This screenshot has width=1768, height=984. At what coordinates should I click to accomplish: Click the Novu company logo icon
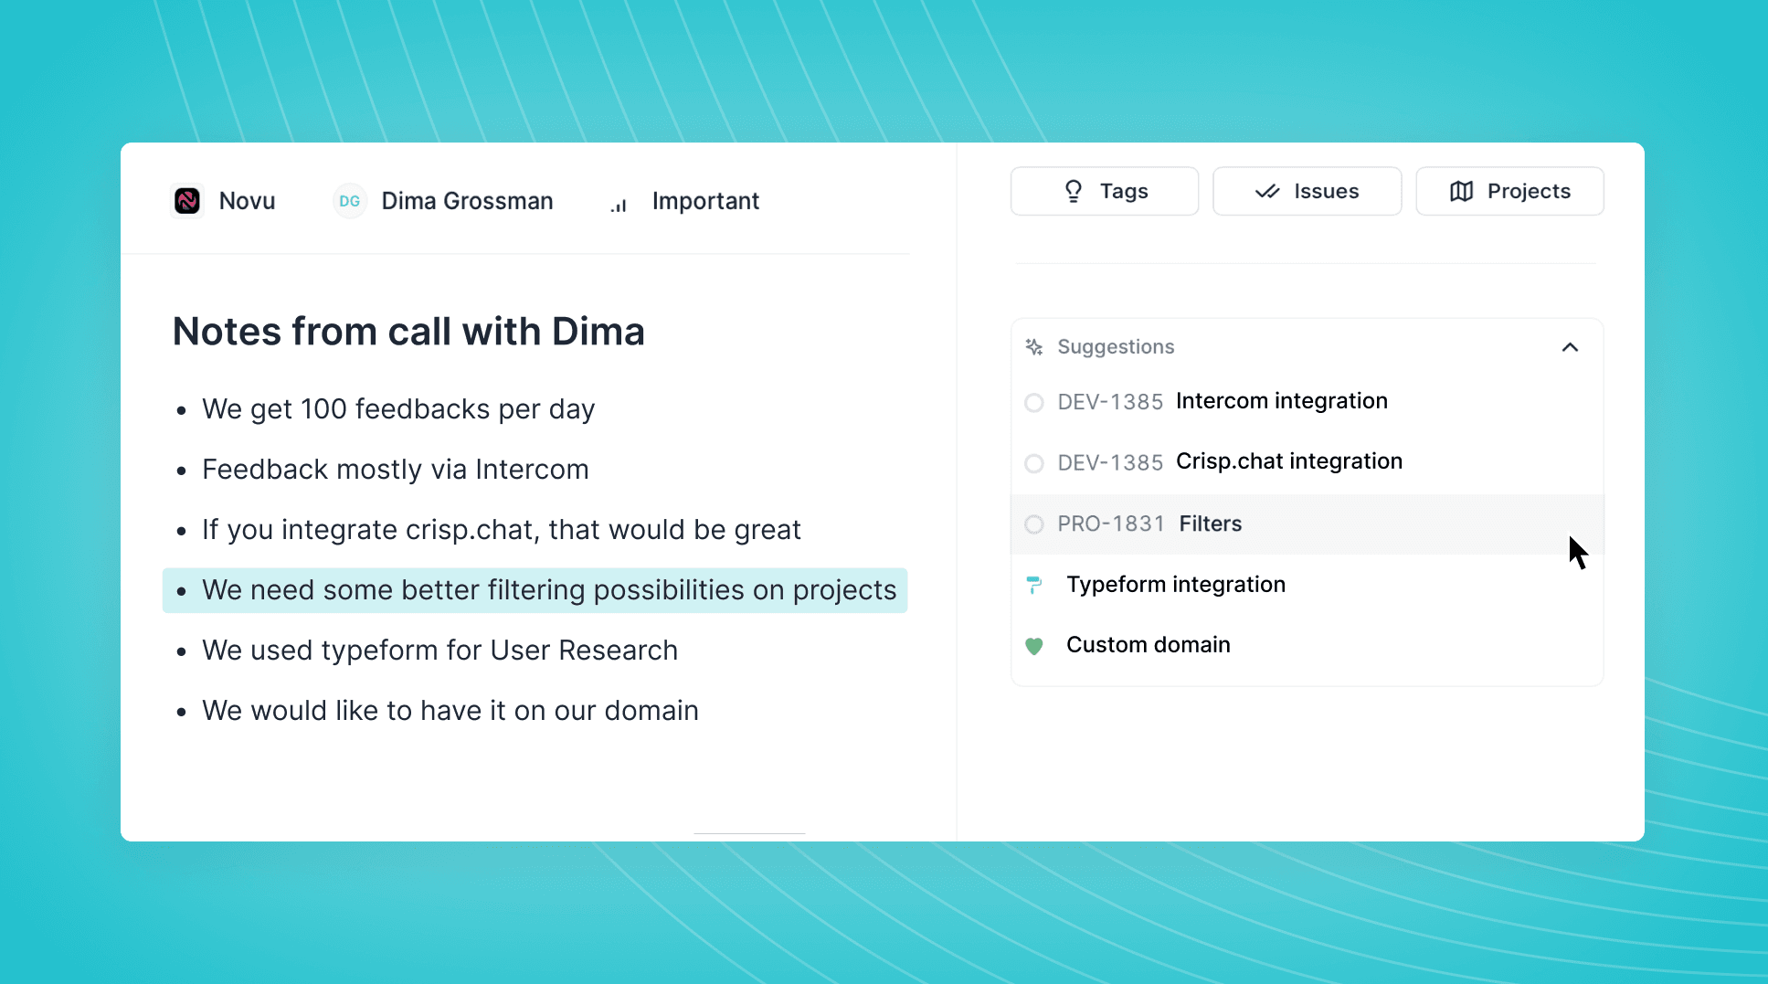click(187, 201)
